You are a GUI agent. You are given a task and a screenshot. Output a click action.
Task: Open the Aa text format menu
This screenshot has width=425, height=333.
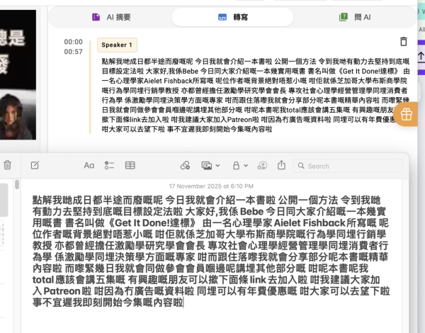[x=89, y=165]
